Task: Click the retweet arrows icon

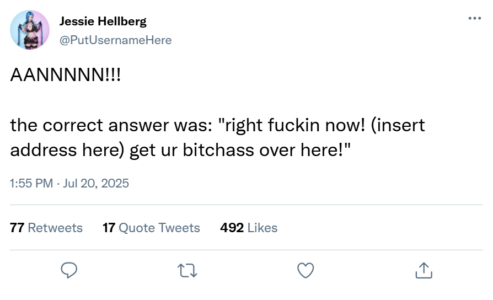Action: pos(187,270)
